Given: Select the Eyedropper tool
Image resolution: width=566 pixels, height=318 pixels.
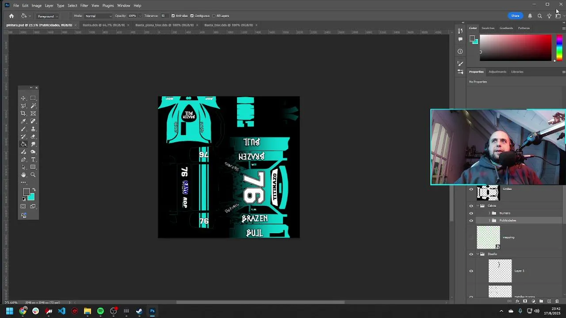Looking at the screenshot, I should click(23, 121).
